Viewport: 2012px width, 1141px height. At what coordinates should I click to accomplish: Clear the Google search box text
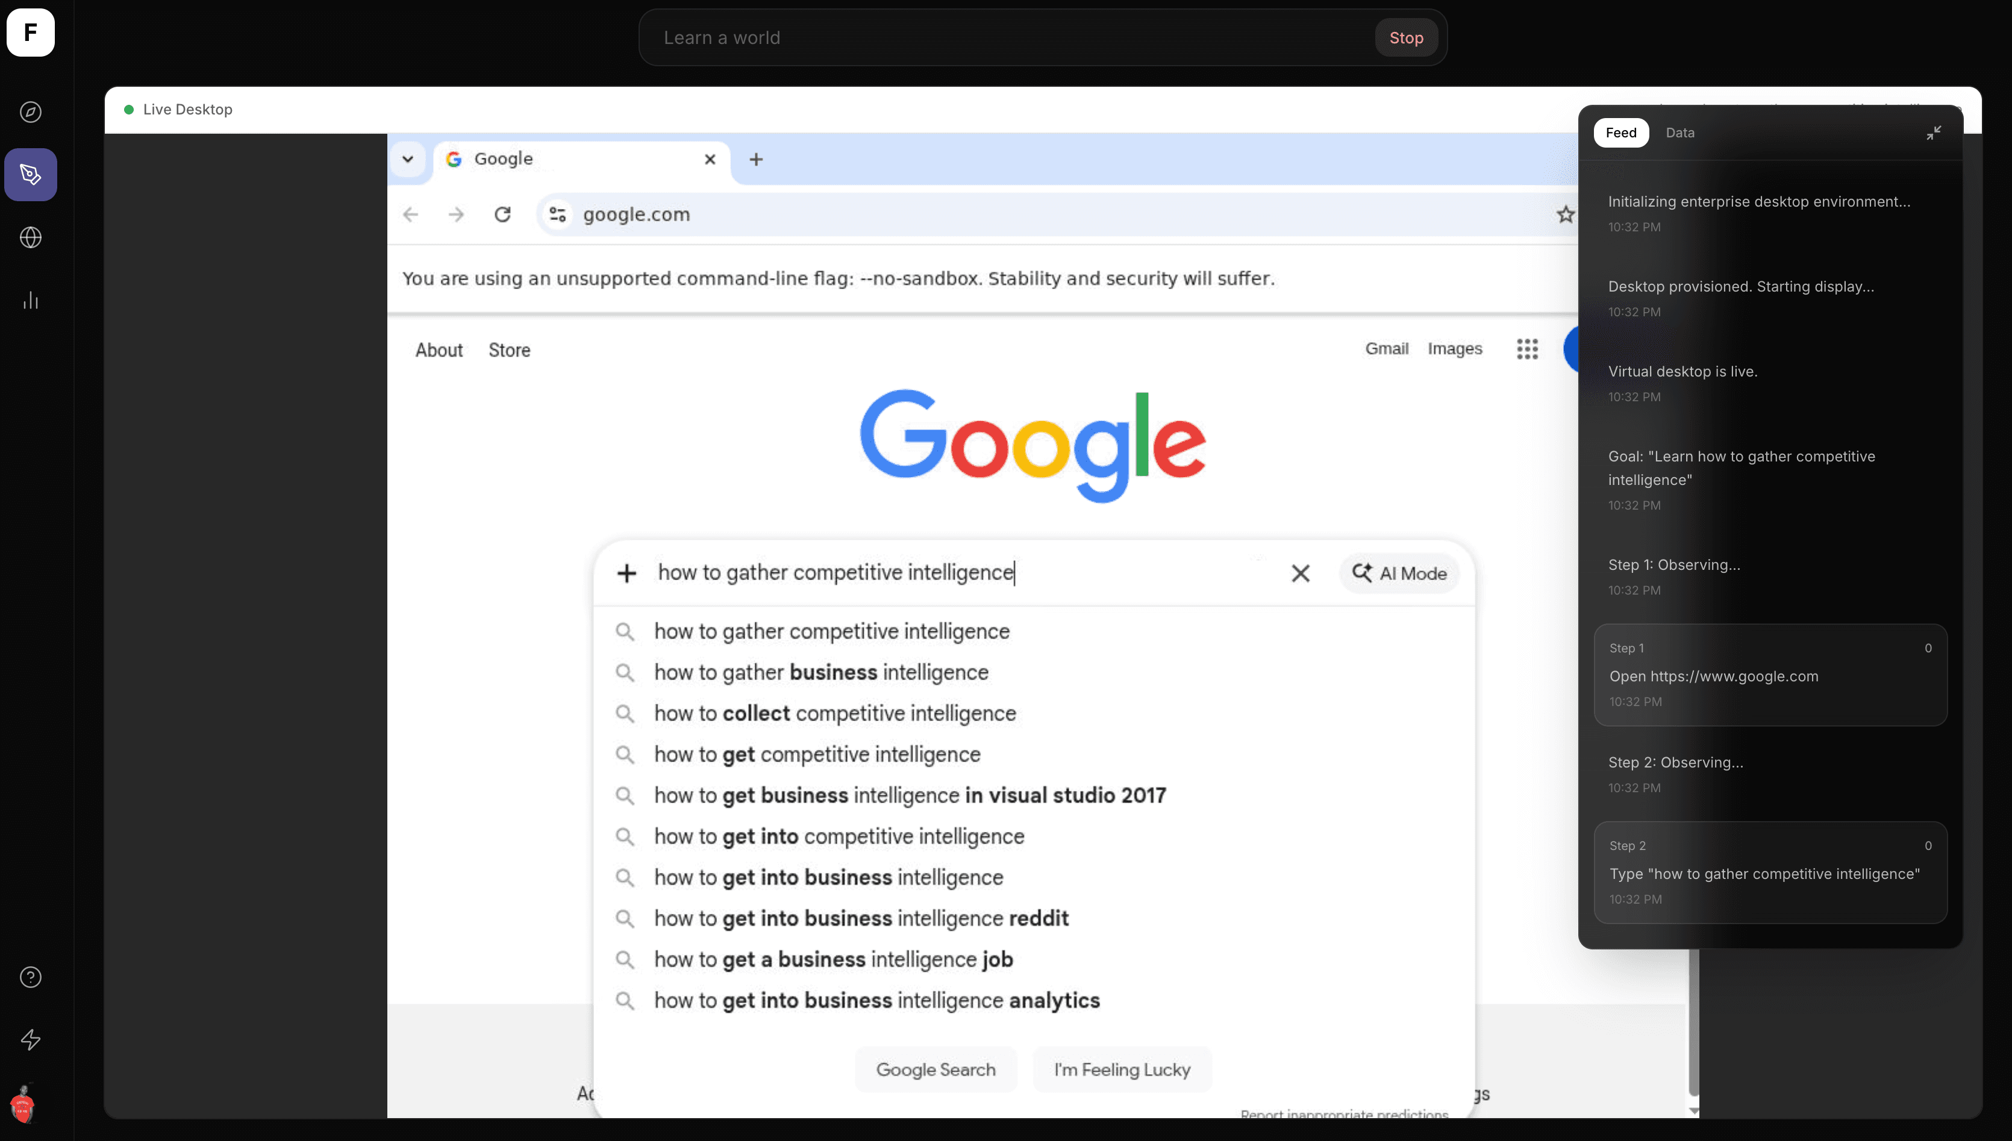pyautogui.click(x=1300, y=574)
